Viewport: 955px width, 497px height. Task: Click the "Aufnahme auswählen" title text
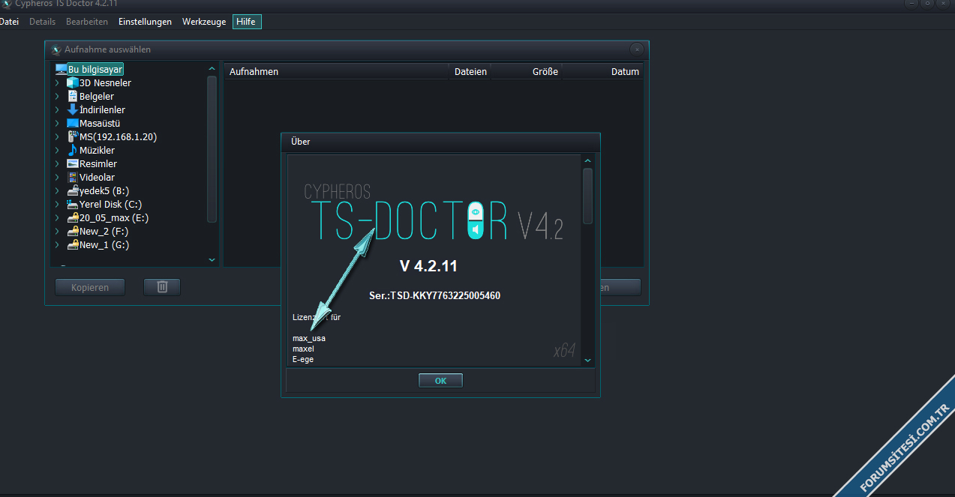(x=108, y=49)
